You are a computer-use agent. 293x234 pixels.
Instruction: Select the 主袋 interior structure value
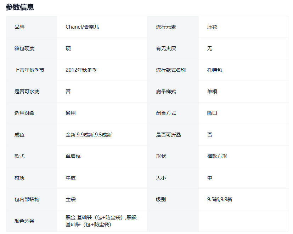point(71,199)
